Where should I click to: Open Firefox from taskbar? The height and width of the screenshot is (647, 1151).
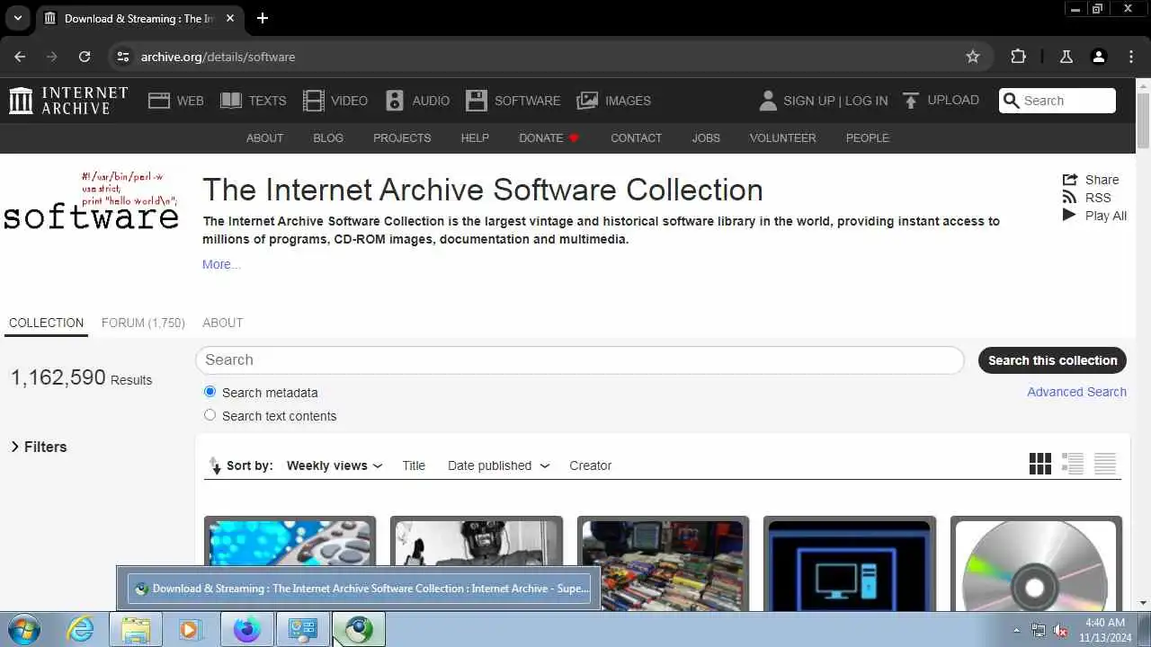click(x=246, y=630)
